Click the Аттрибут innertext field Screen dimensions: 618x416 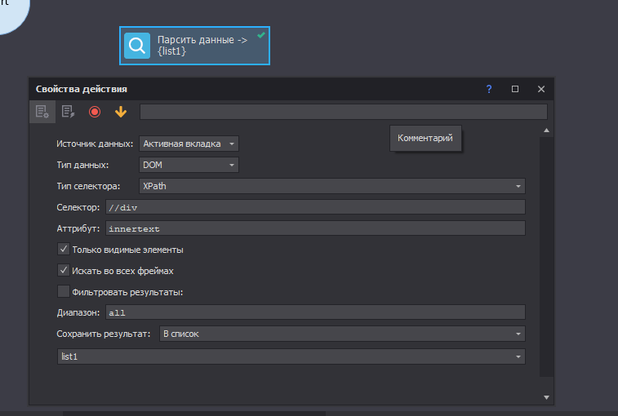pyautogui.click(x=314, y=228)
